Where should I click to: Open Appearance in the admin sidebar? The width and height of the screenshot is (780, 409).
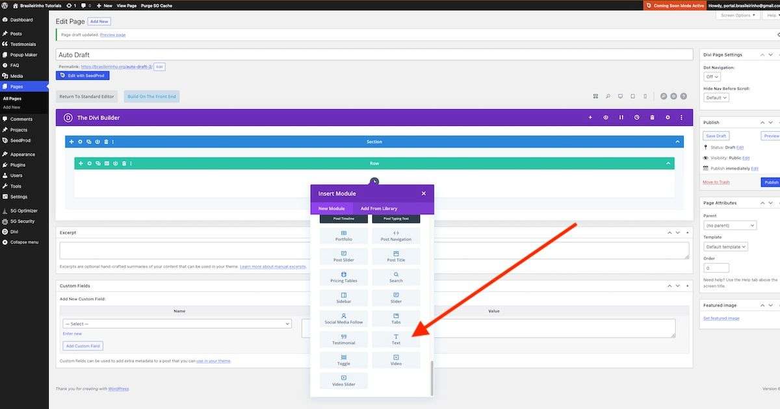(x=24, y=155)
